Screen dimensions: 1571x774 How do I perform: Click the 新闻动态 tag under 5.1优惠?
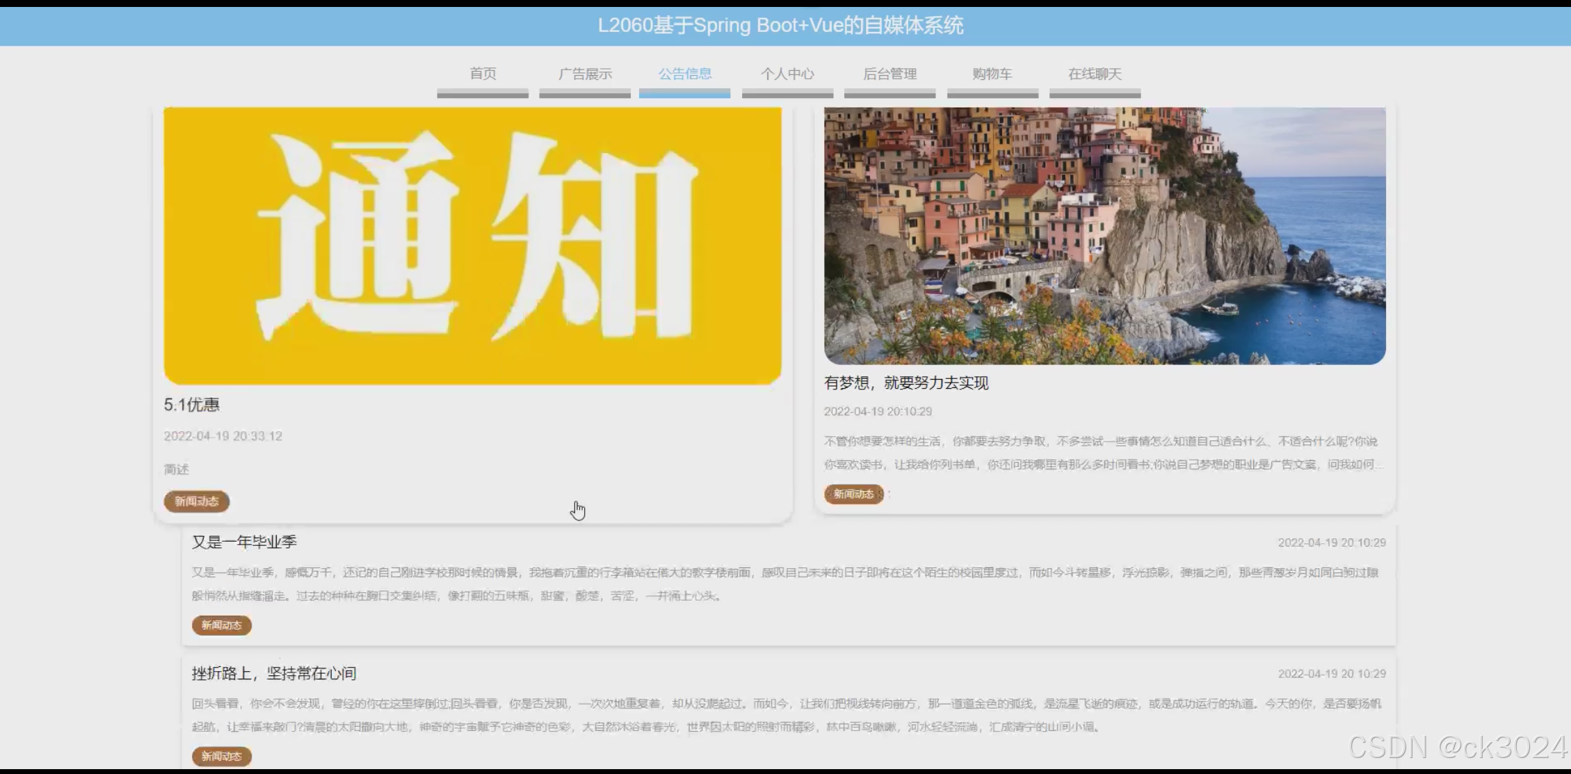[197, 501]
